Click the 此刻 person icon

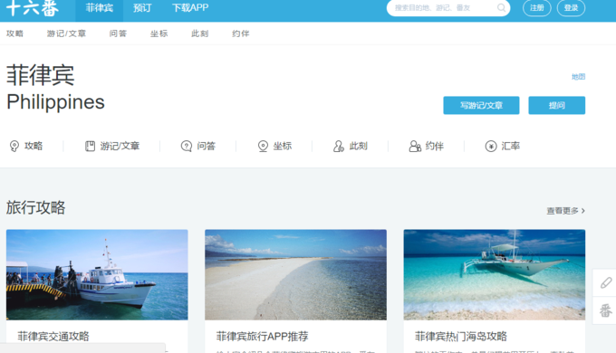[x=339, y=146]
